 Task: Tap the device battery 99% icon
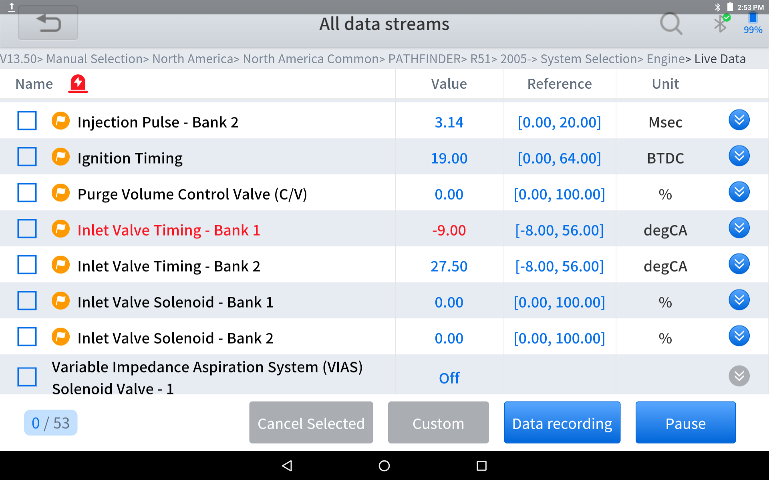coord(753,23)
